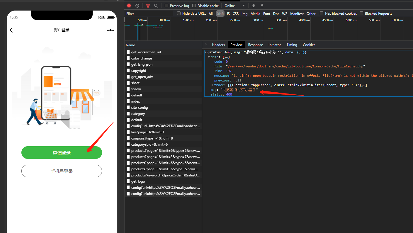
Task: Enable the Preserve log checkbox
Action: pos(166,6)
